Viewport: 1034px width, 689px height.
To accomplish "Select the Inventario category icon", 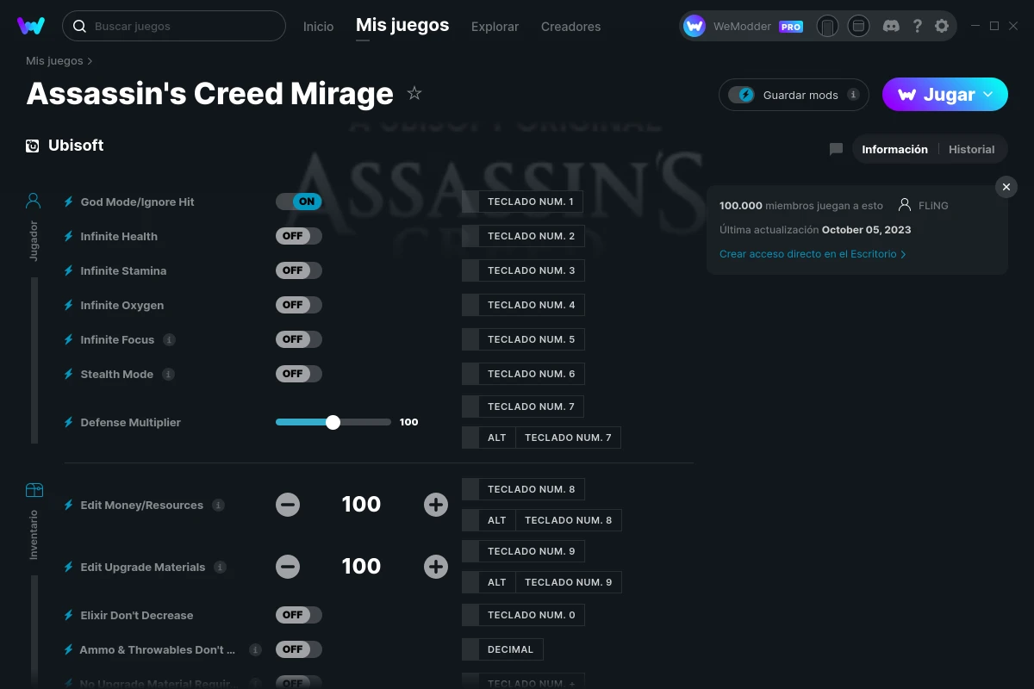I will coord(34,490).
